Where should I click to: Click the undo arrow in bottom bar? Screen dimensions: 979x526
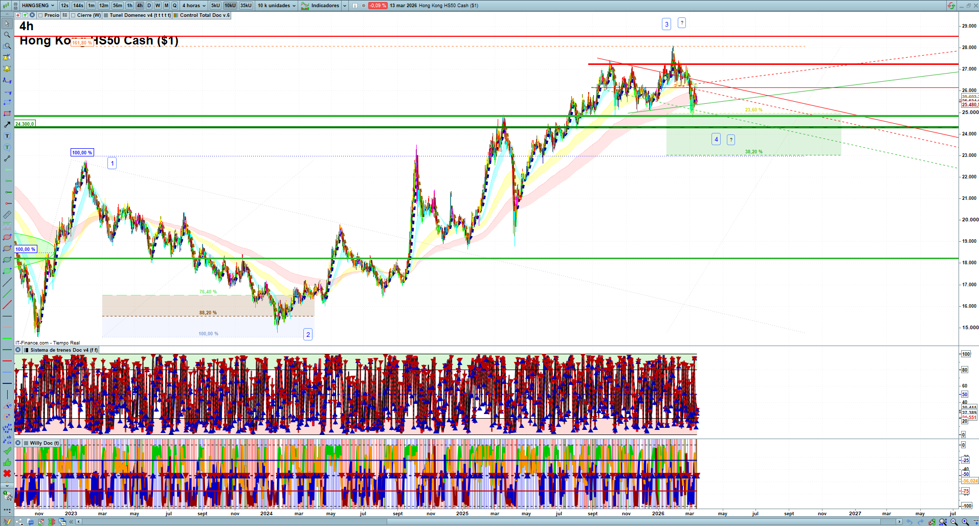coord(909,522)
